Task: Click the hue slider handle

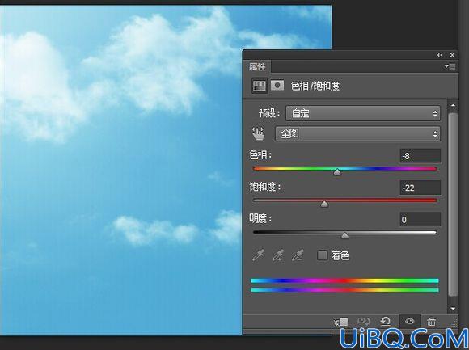Action: (337, 172)
